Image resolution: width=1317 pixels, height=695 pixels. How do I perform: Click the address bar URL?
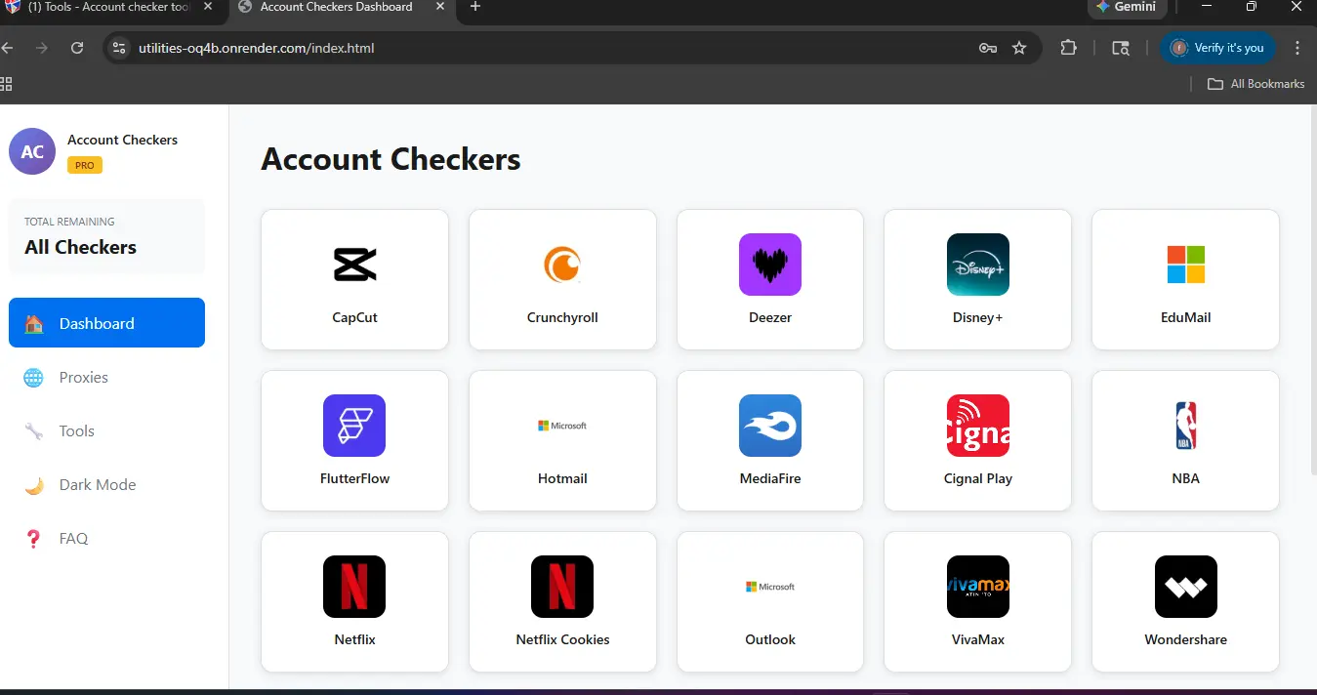tap(257, 48)
